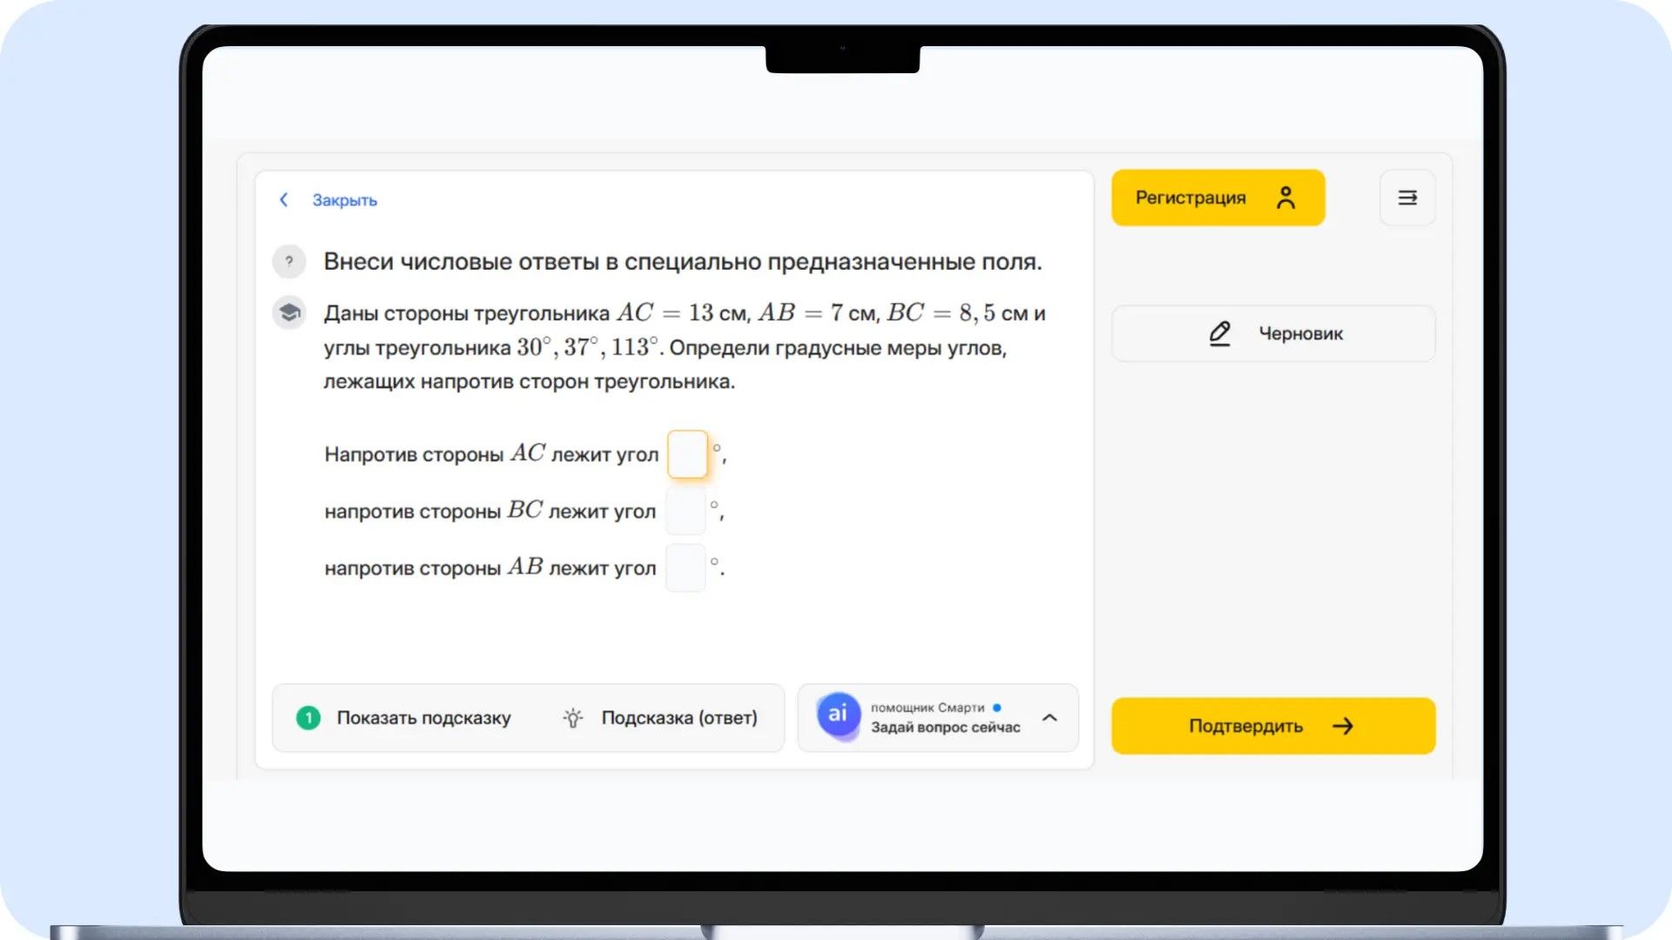Focus the angle field for side AC

pos(687,454)
